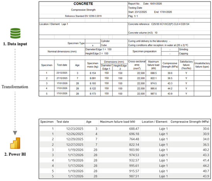Screen dimensions: 212x181
Task: Select the empty Cylinder specimen type box
Action: 93,41
